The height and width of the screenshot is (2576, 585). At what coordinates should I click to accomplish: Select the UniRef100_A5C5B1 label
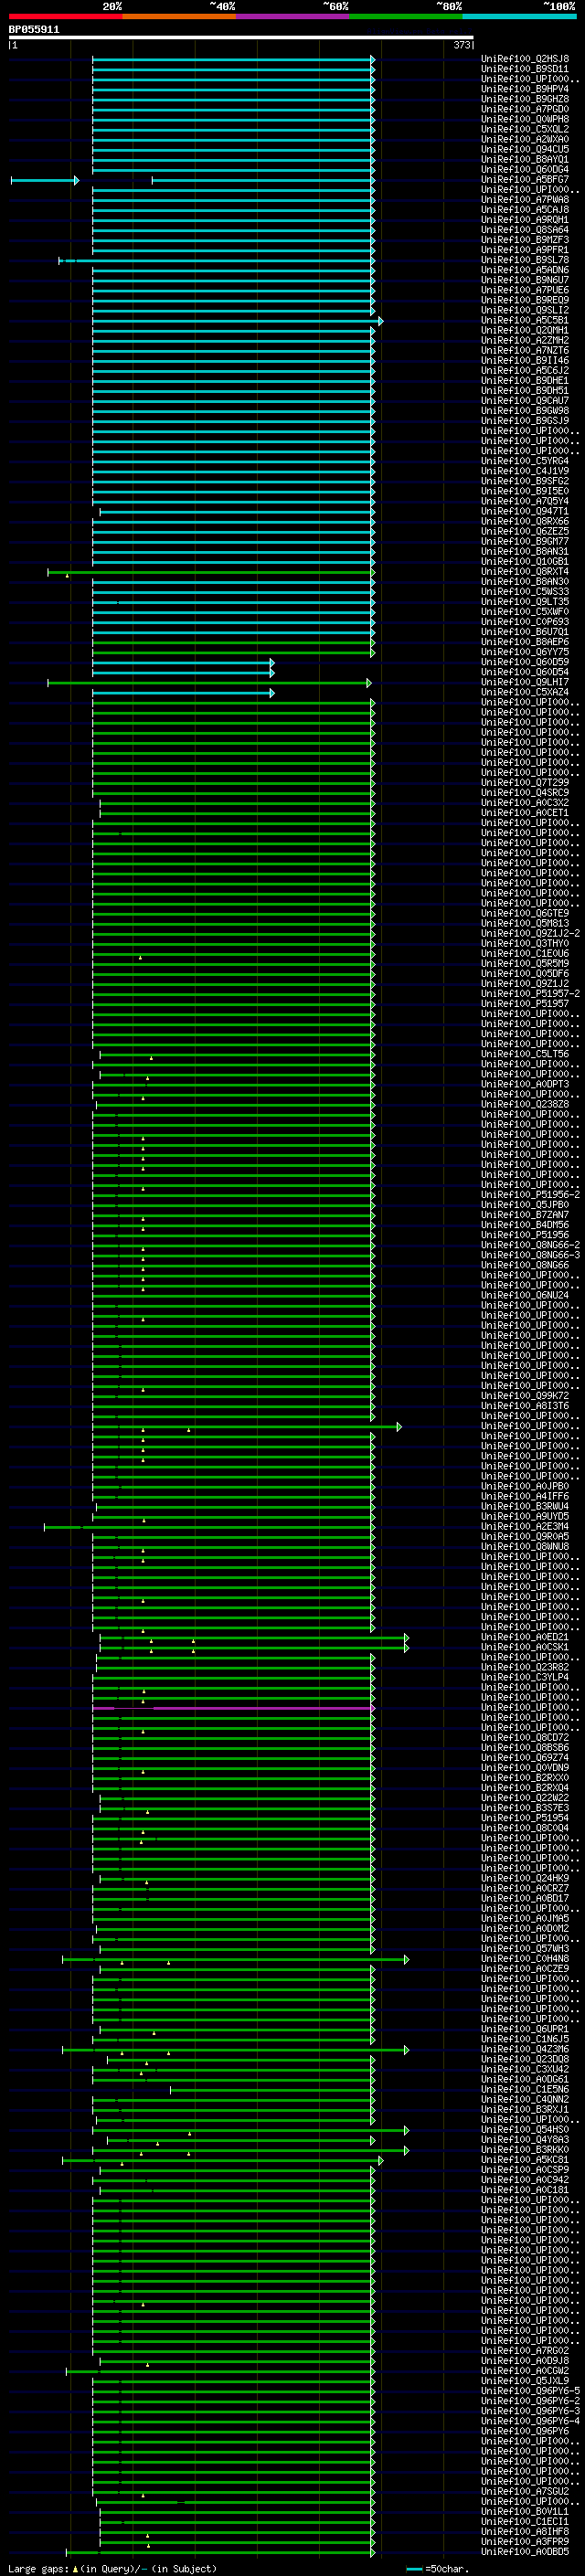[x=525, y=320]
